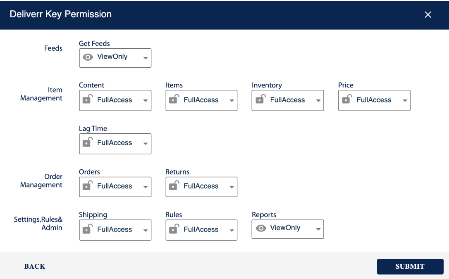Click the Lag Time dropdown arrow

(146, 144)
